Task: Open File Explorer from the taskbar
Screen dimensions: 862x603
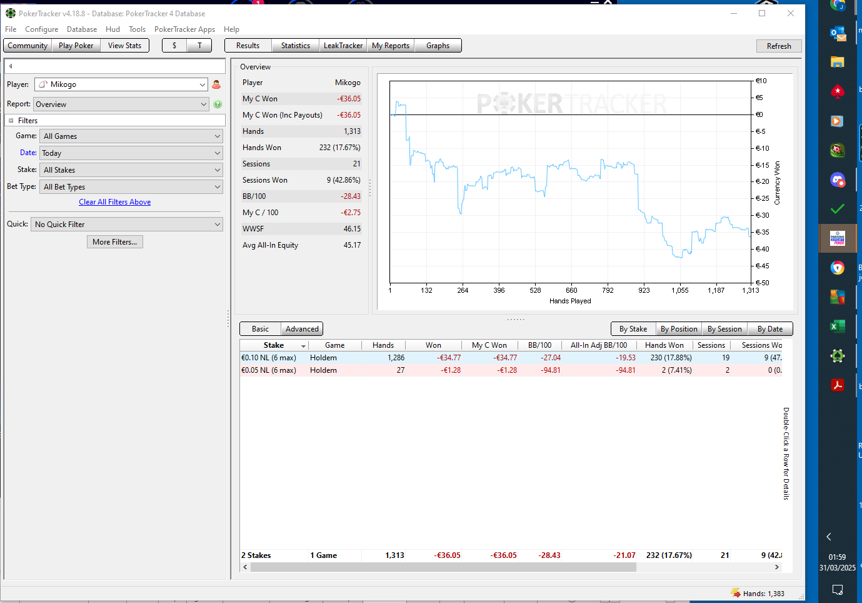Action: 838,62
